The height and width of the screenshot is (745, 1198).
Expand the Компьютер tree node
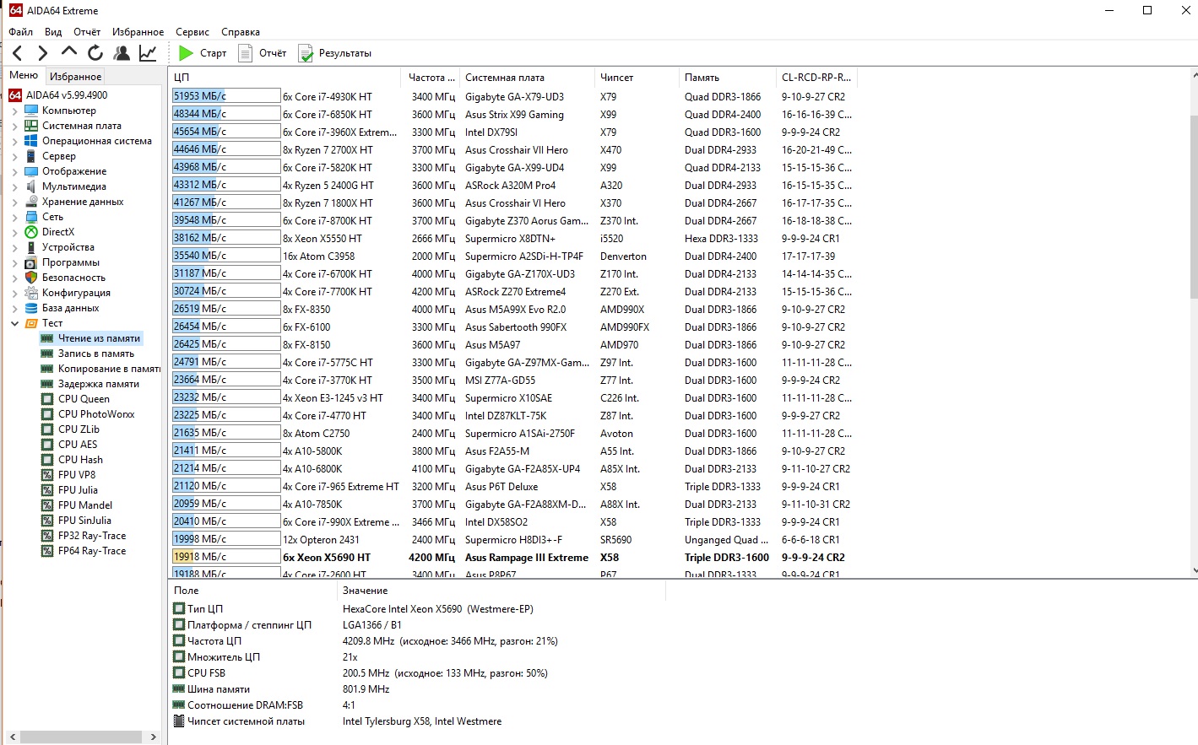(14, 111)
